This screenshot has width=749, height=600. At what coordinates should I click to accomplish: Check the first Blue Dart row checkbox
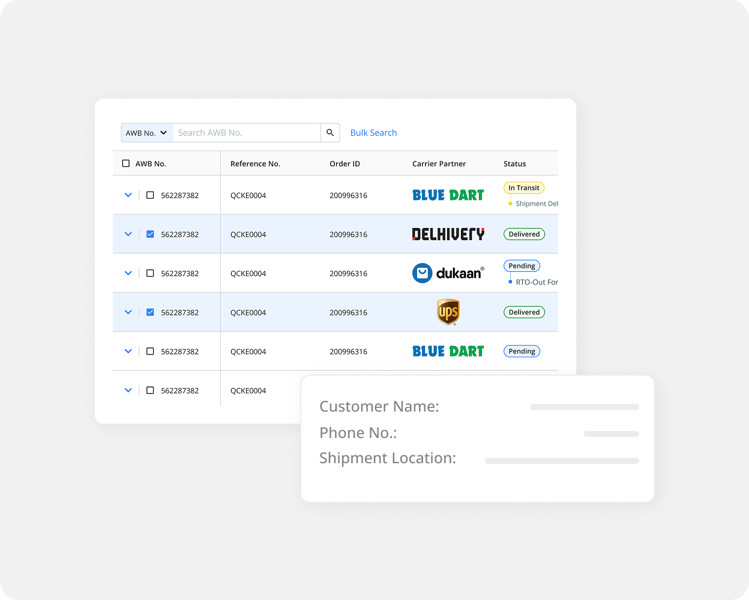click(x=149, y=194)
